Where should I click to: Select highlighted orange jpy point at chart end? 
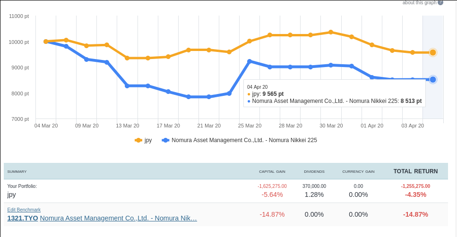click(x=432, y=52)
